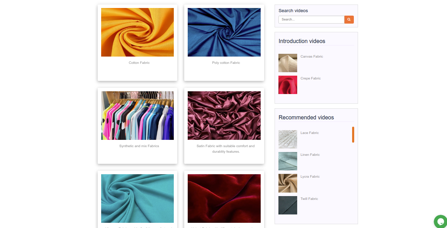Screen dimensions: 447x228
Task: Click the Synthetic and mix Fabrics caption
Action: 139,146
